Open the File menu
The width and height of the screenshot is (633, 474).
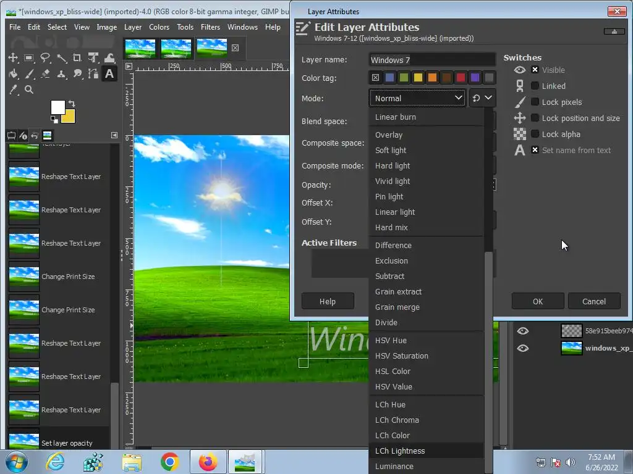(x=15, y=27)
